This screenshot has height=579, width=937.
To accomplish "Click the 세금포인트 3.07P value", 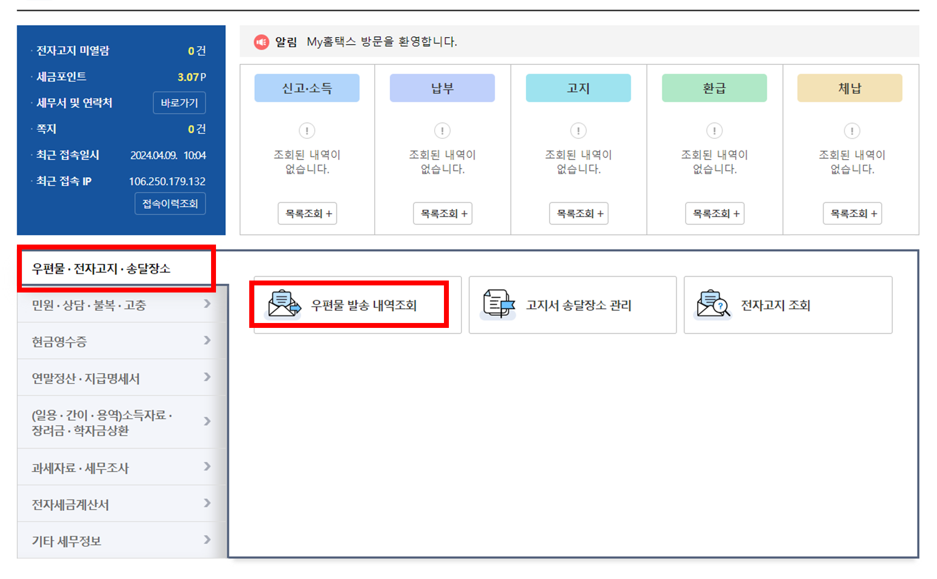I will pyautogui.click(x=191, y=77).
